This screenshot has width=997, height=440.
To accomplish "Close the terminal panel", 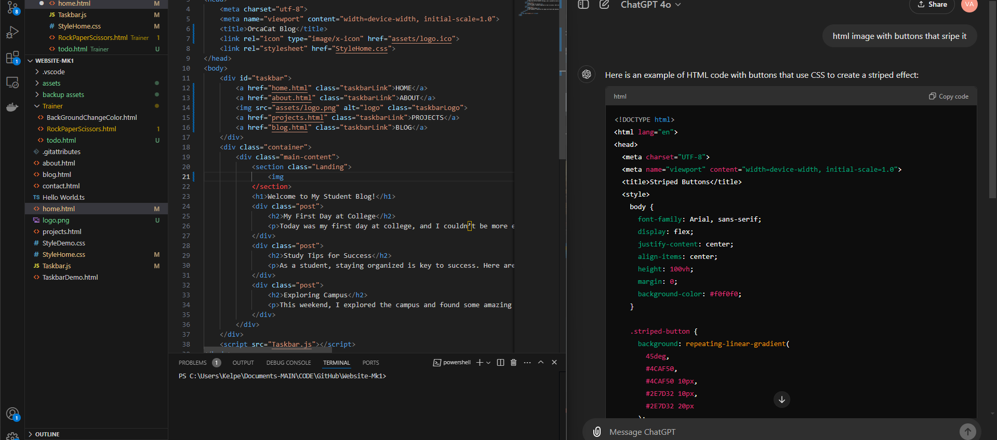I will coord(554,363).
